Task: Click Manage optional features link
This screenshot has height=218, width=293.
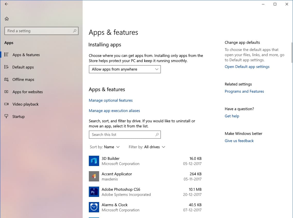Action: pyautogui.click(x=111, y=100)
